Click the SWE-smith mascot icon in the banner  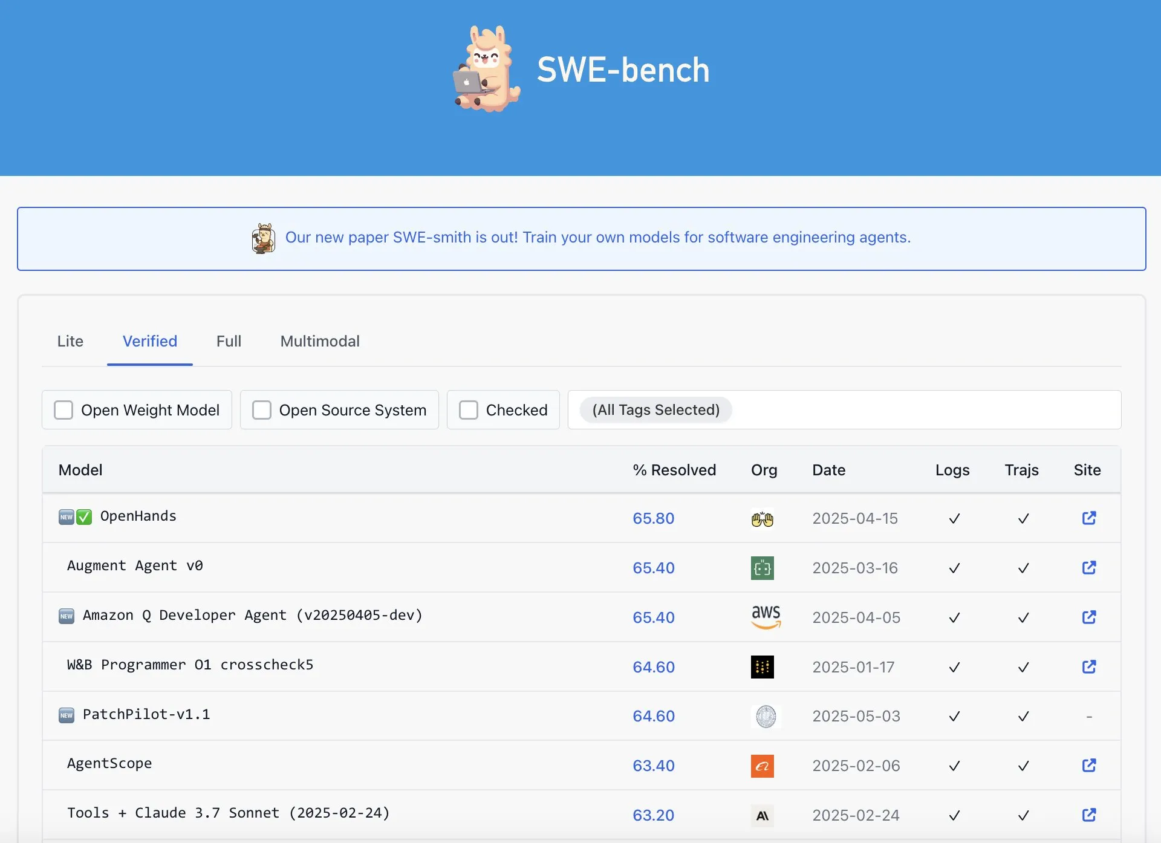264,238
